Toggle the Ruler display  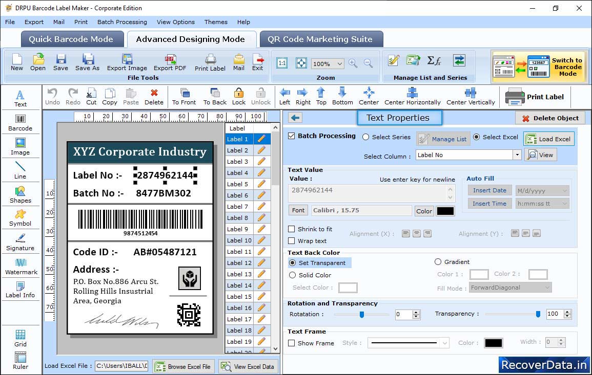(x=21, y=361)
